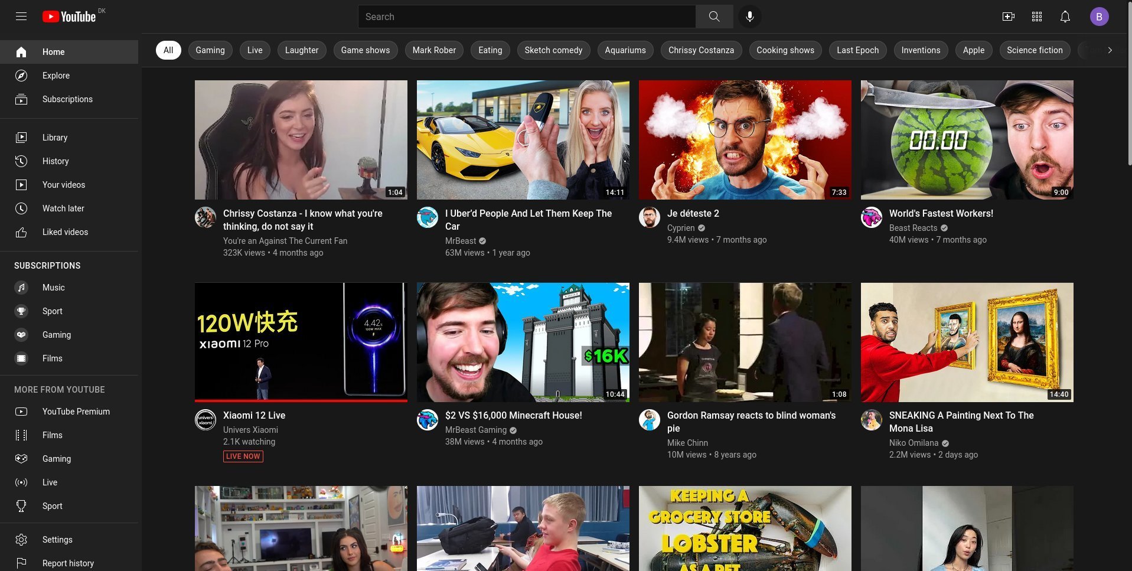Select the Apple filter chip
1132x571 pixels.
tap(974, 50)
